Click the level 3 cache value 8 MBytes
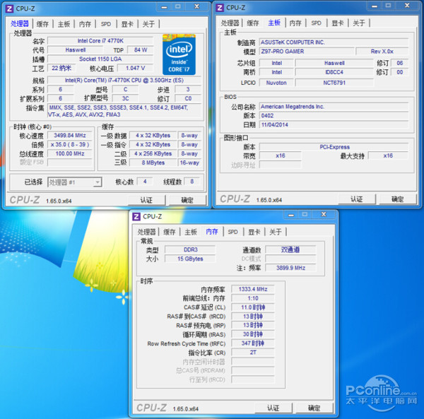 pyautogui.click(x=153, y=163)
